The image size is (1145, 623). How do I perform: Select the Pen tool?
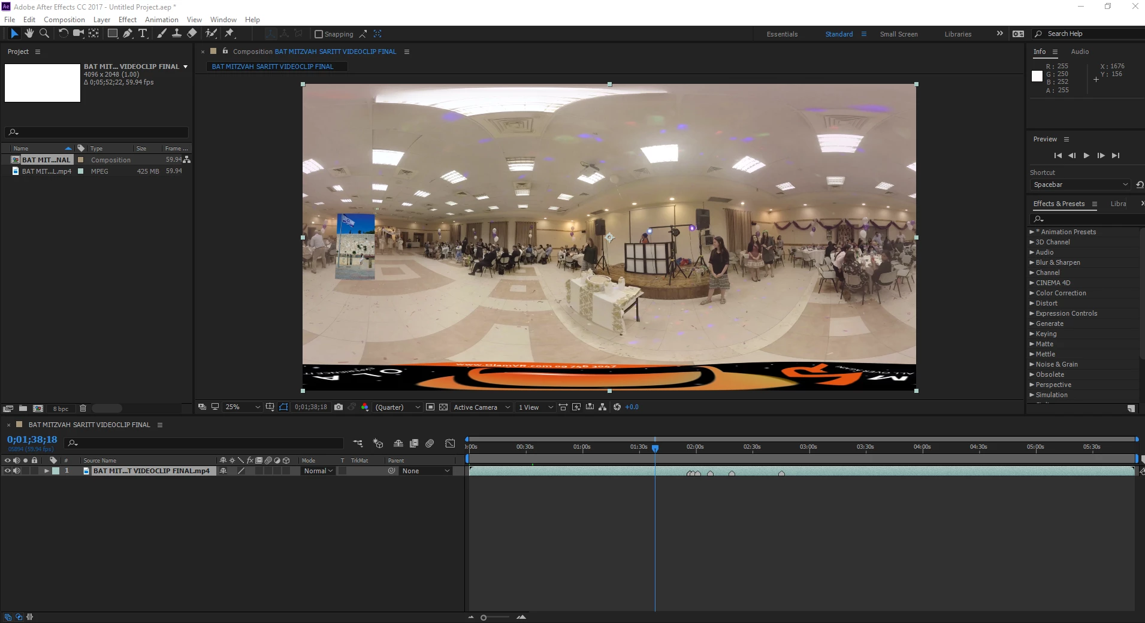128,34
